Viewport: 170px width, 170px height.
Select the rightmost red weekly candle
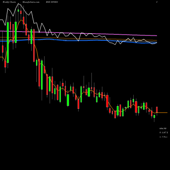coord(157,109)
